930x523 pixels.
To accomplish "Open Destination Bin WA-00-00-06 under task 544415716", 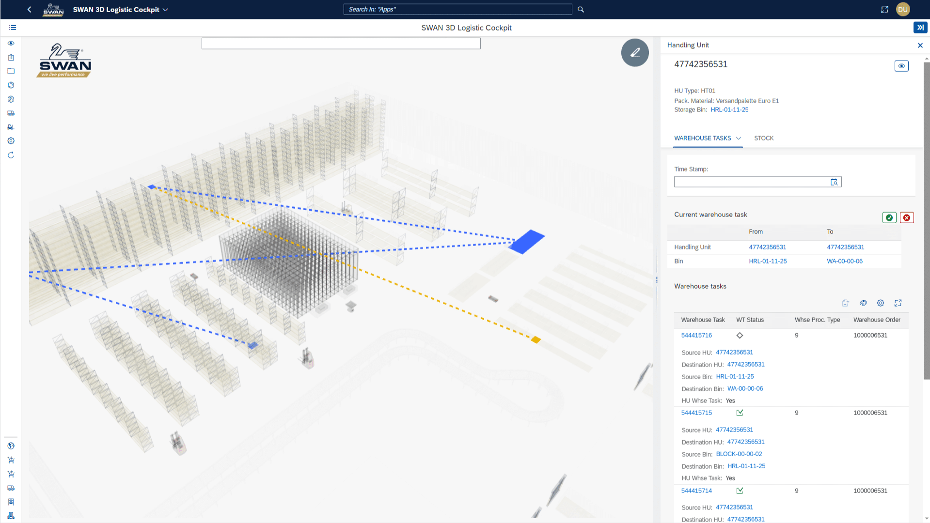I will (745, 389).
